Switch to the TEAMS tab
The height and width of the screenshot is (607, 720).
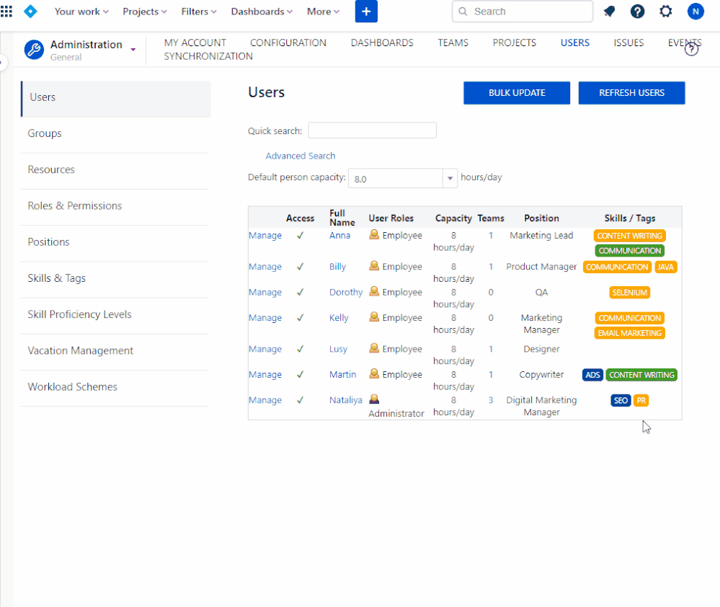(x=453, y=43)
